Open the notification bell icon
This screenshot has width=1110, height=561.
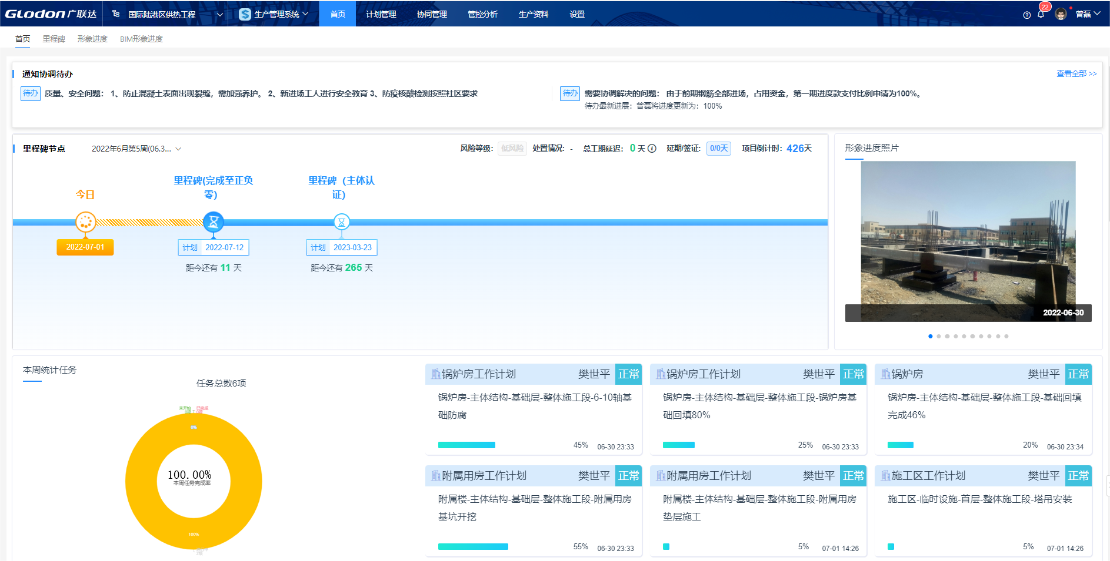point(1041,14)
